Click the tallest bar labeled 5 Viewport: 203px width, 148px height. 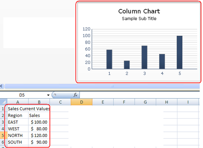tap(179, 52)
